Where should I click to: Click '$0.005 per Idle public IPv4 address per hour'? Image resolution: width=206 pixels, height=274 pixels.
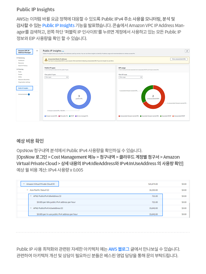point(56,202)
